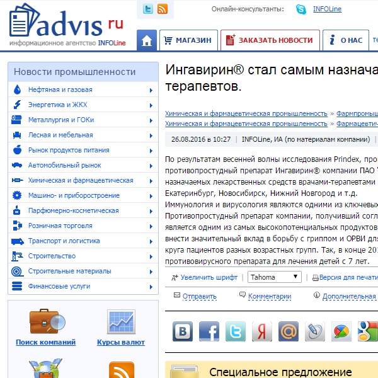
Task: Click the stack icon for Финансовые услуги
Action: click(x=17, y=286)
